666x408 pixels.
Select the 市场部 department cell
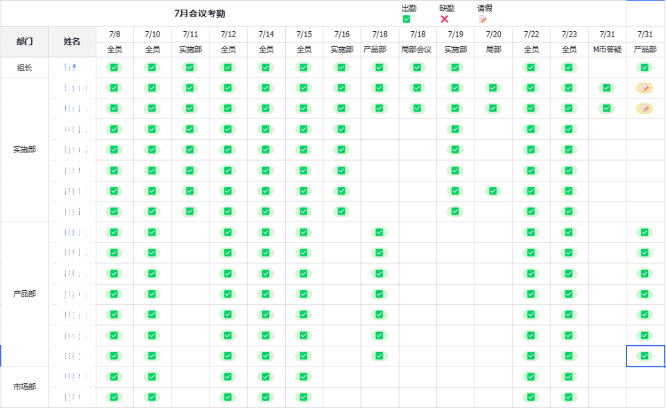click(25, 387)
